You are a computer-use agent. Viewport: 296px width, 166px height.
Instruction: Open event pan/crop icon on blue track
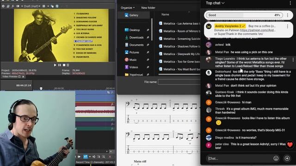pos(108,92)
